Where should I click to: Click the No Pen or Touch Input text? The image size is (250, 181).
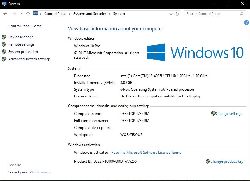pos(160,96)
